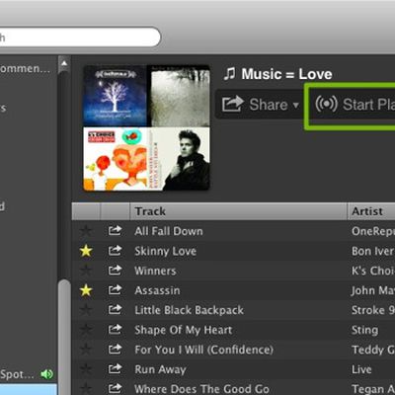Click the K's Choice artist name
Image resolution: width=395 pixels, height=395 pixels.
373,271
